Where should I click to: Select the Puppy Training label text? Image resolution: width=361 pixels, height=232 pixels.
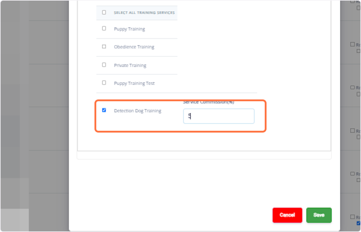coord(130,29)
